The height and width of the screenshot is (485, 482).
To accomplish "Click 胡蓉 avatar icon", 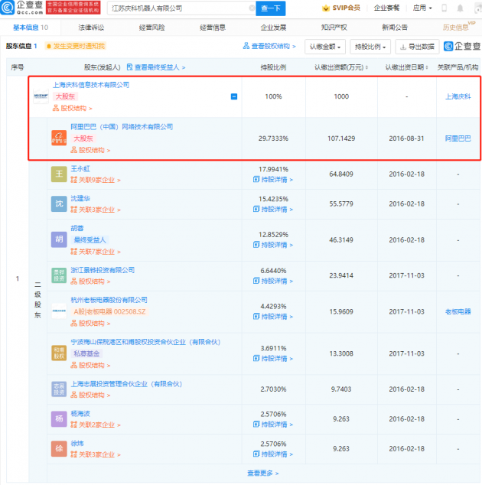I will tap(59, 239).
